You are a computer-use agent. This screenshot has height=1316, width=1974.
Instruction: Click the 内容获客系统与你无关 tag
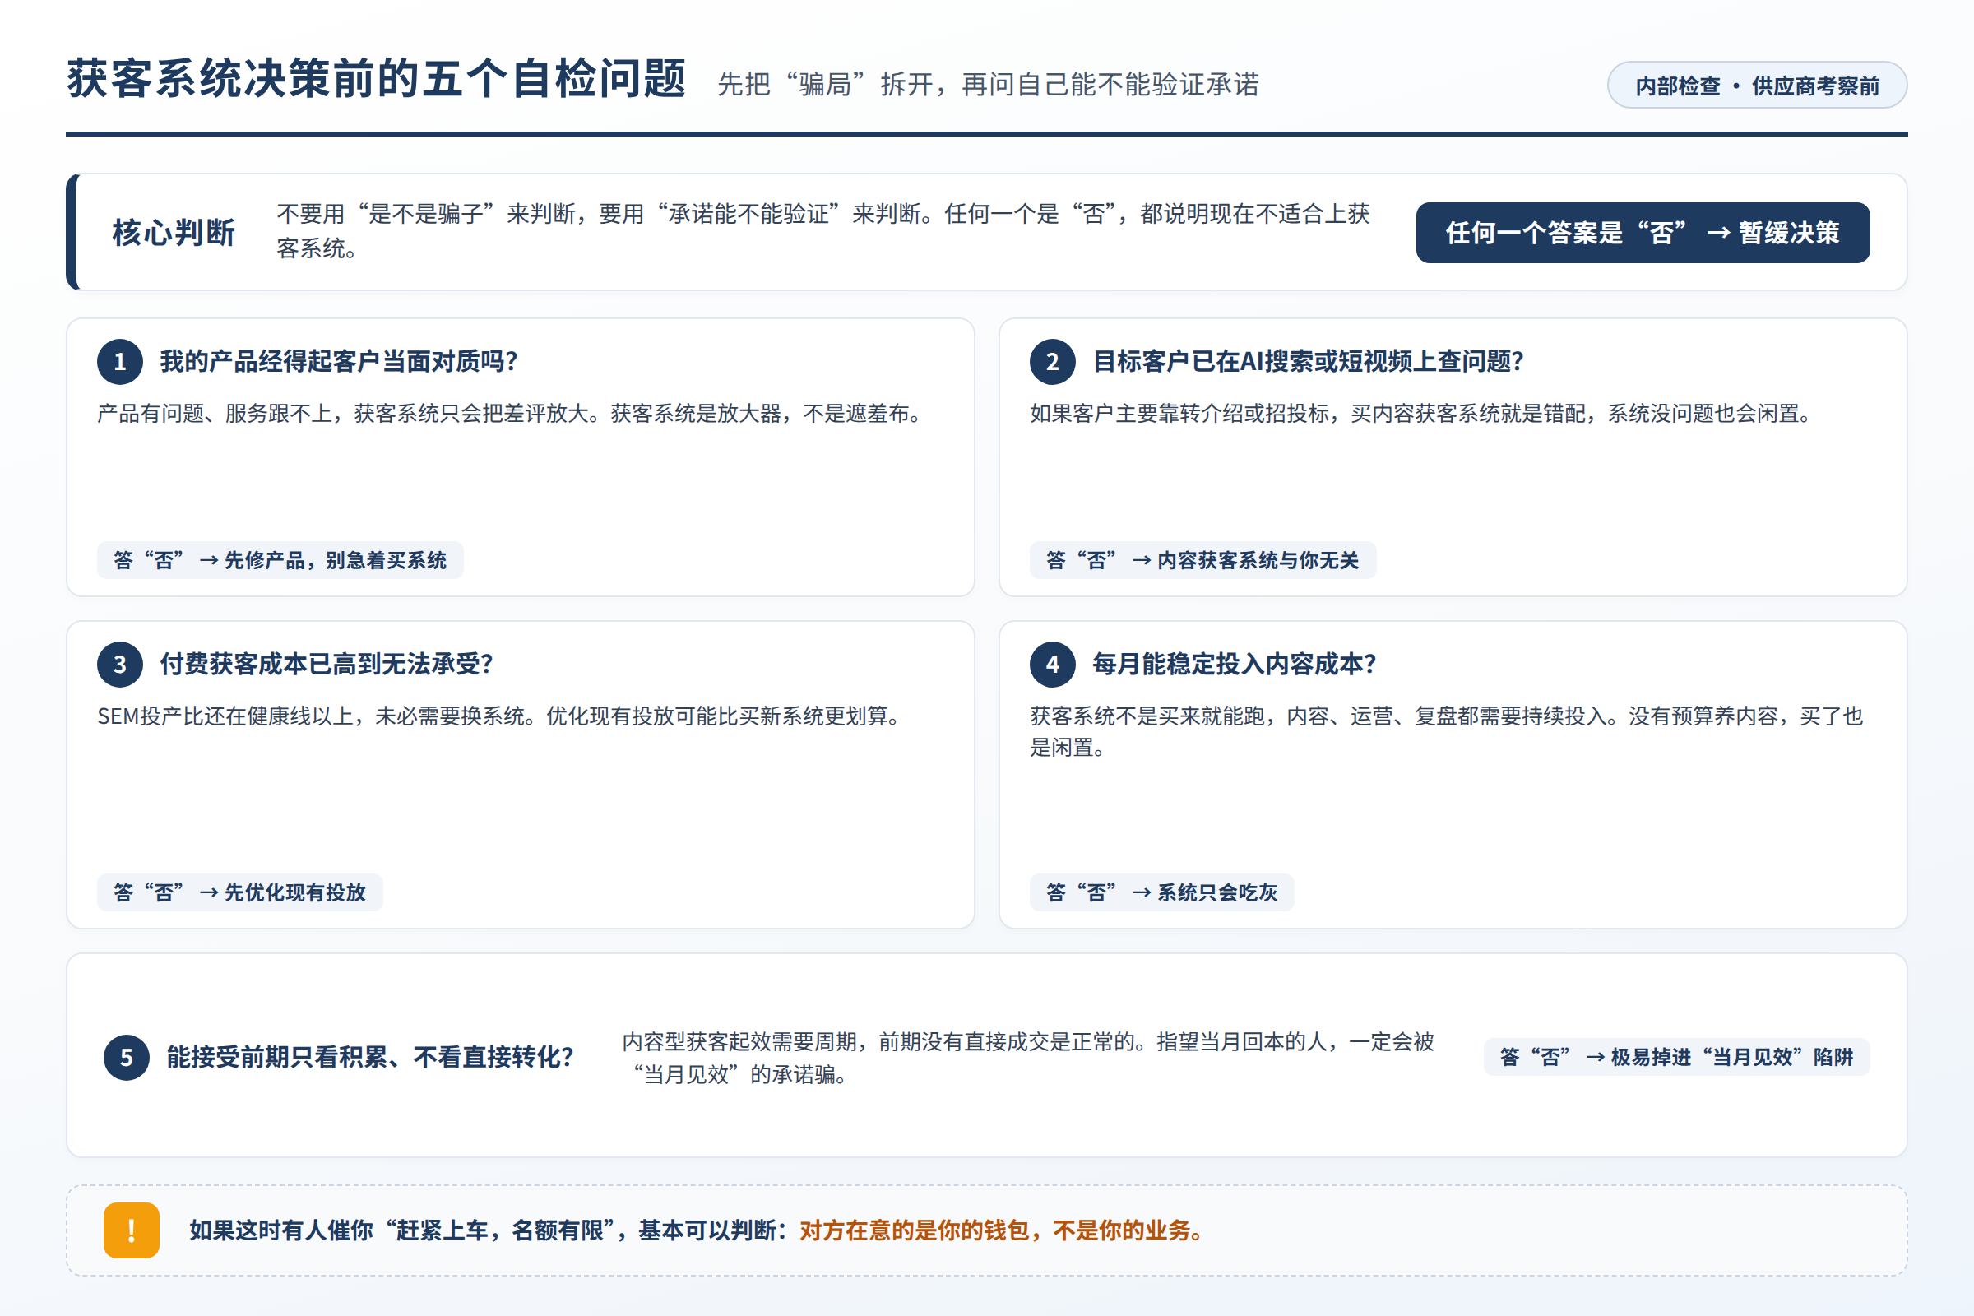[1202, 560]
